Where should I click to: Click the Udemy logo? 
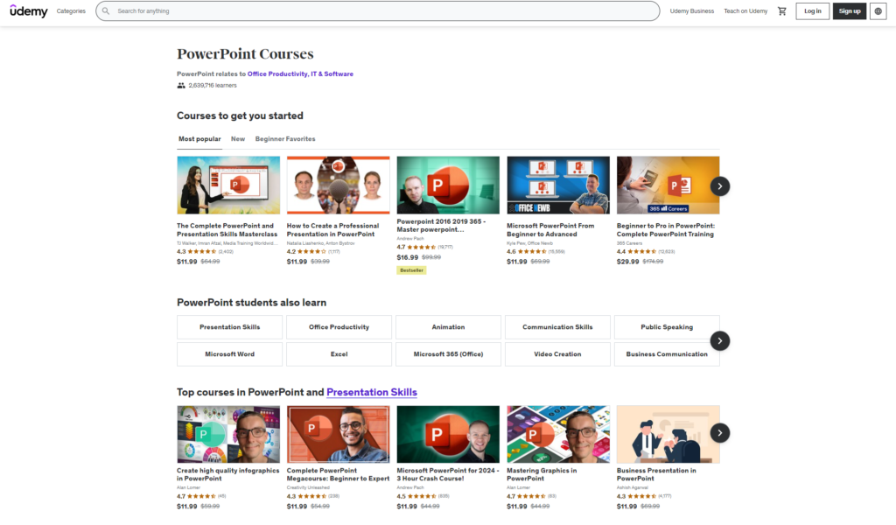point(29,10)
